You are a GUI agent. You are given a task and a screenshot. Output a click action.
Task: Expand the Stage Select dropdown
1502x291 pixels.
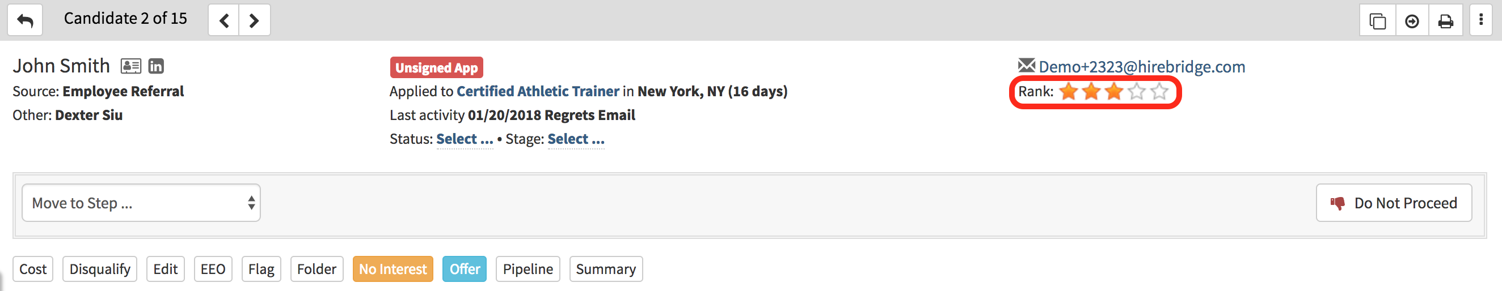[x=576, y=139]
